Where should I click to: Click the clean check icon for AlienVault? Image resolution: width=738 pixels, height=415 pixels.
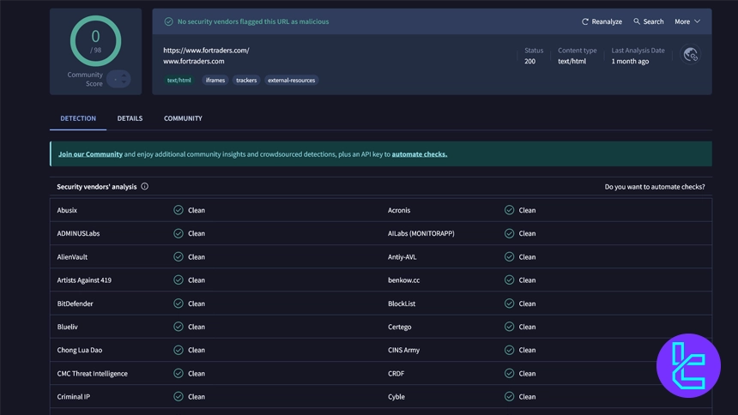[178, 257]
